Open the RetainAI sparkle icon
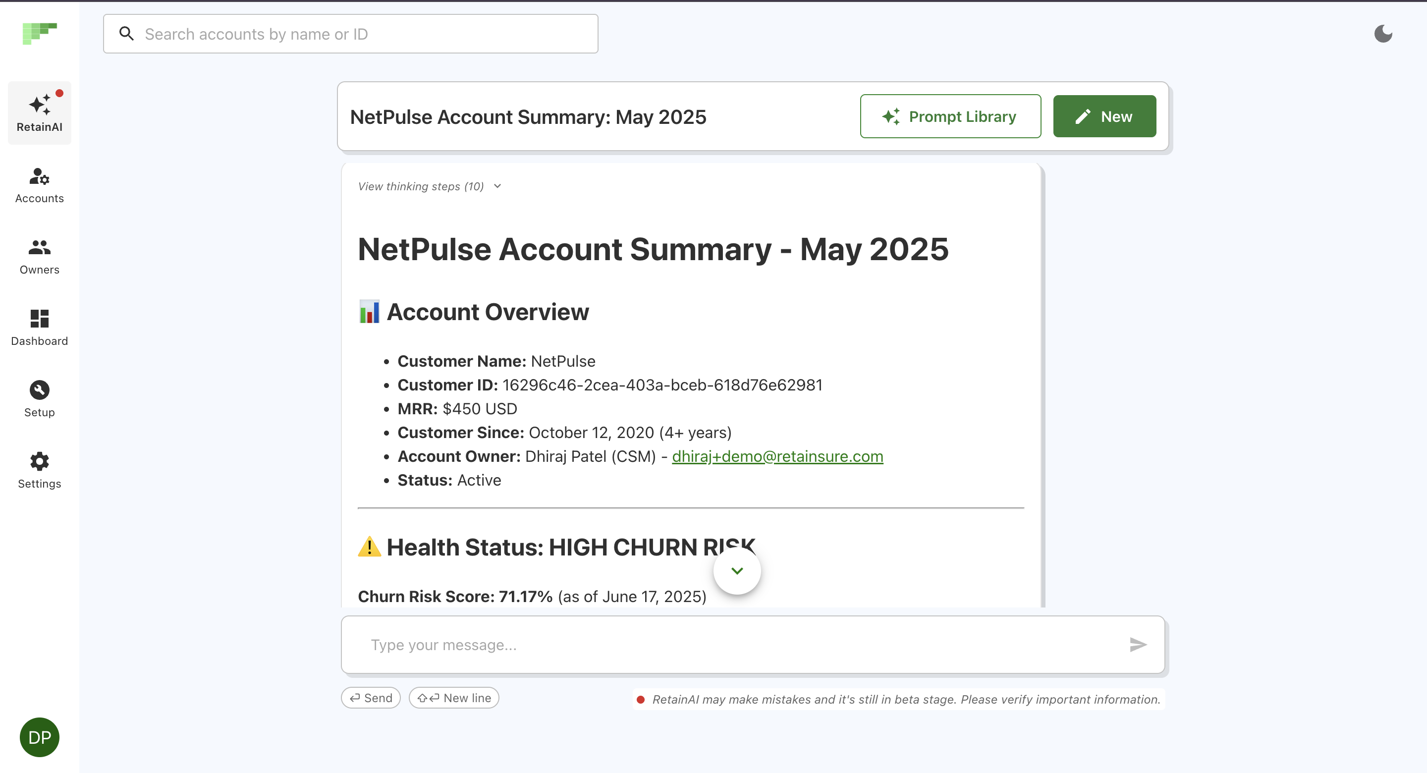 point(39,105)
